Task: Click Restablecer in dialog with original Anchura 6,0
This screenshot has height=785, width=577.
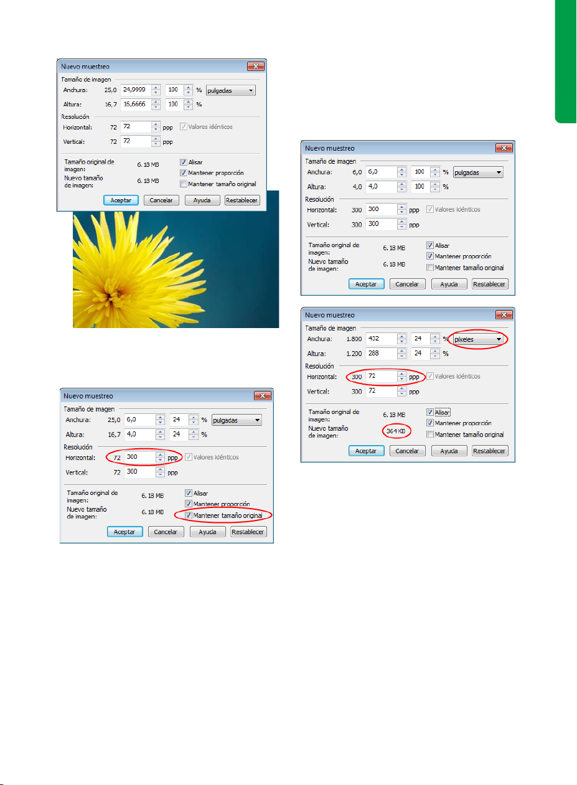Action: pyautogui.click(x=490, y=284)
